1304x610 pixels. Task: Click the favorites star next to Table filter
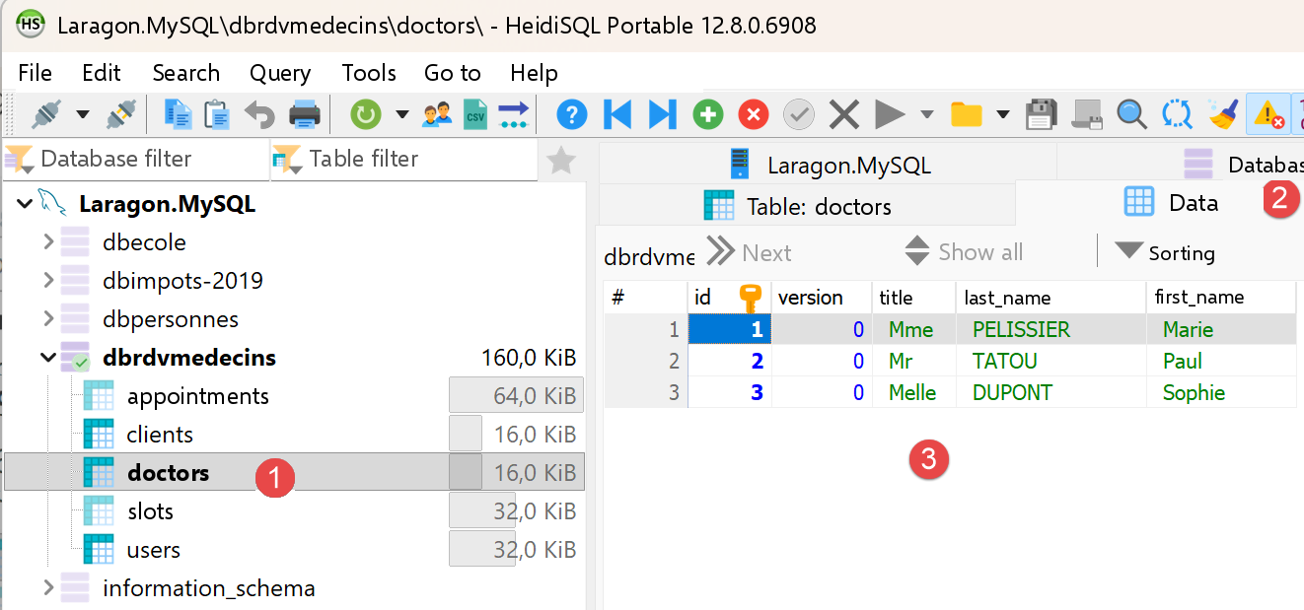561,160
